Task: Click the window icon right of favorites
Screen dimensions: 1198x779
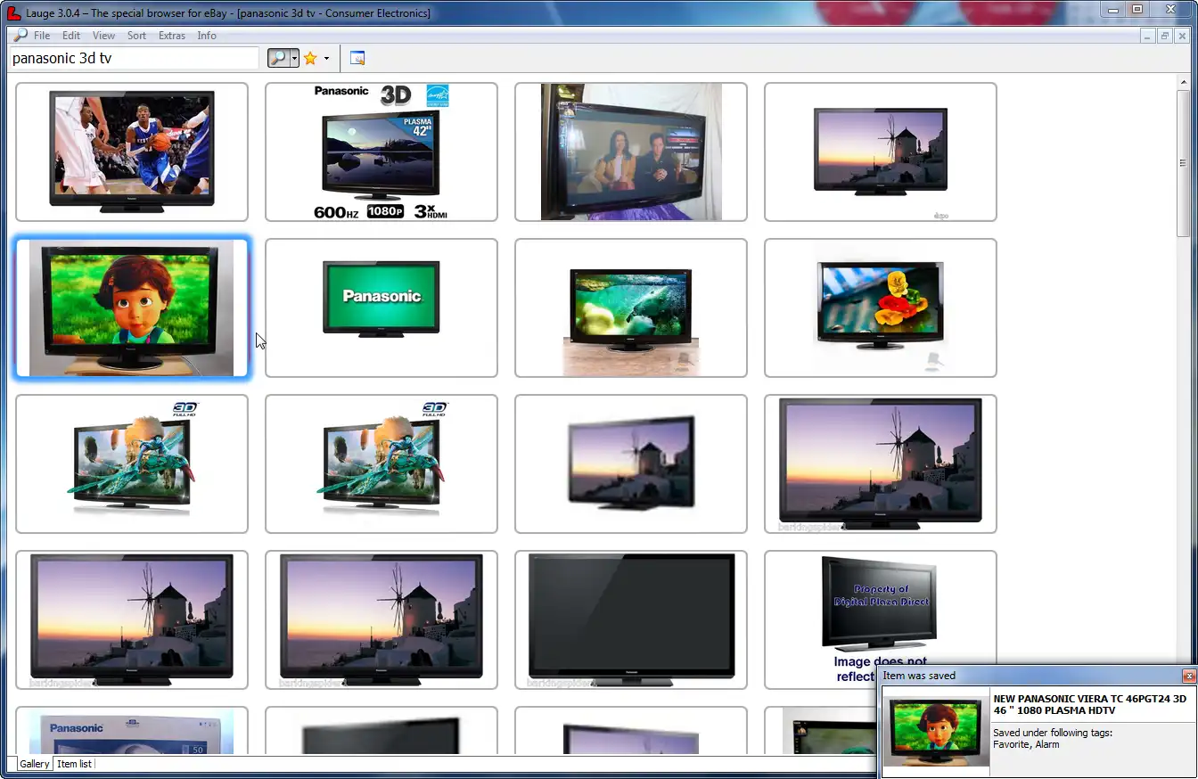Action: tap(357, 58)
